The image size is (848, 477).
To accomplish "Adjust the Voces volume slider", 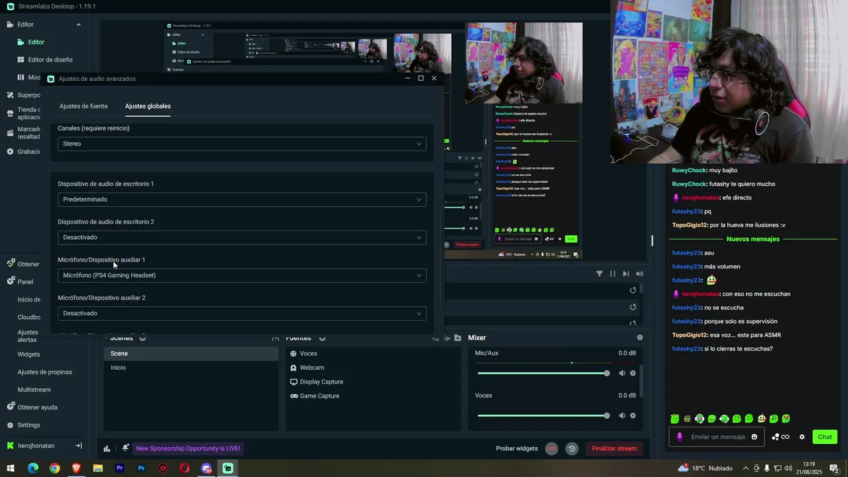I will coord(542,415).
